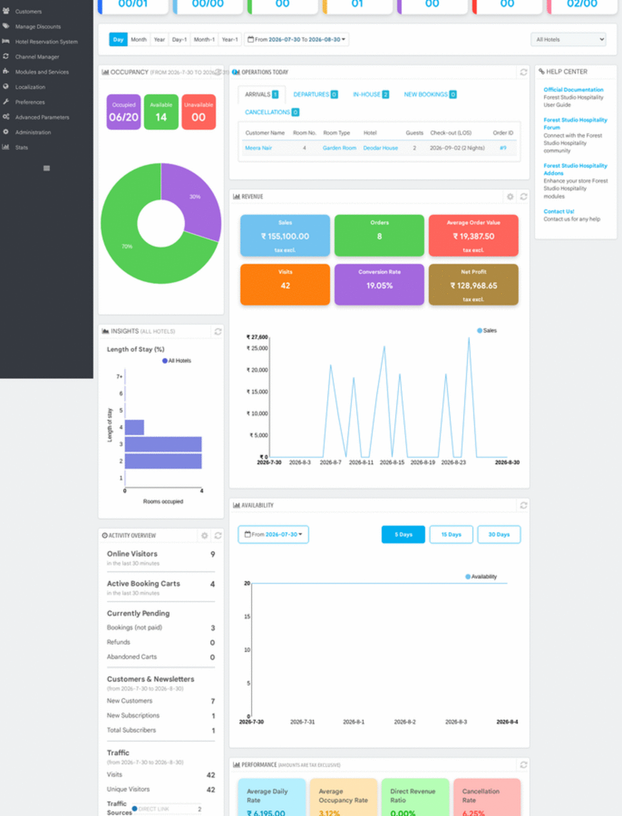This screenshot has height=816, width=622.
Task: Select Month-1 period button
Action: 204,39
